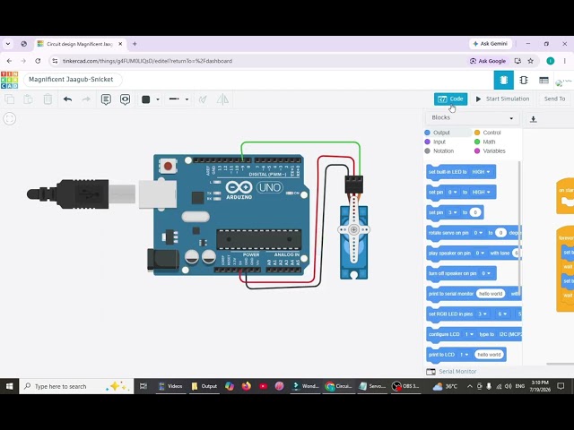
Task: Open pin dropdown in turn off speaker block
Action: pyautogui.click(x=486, y=273)
